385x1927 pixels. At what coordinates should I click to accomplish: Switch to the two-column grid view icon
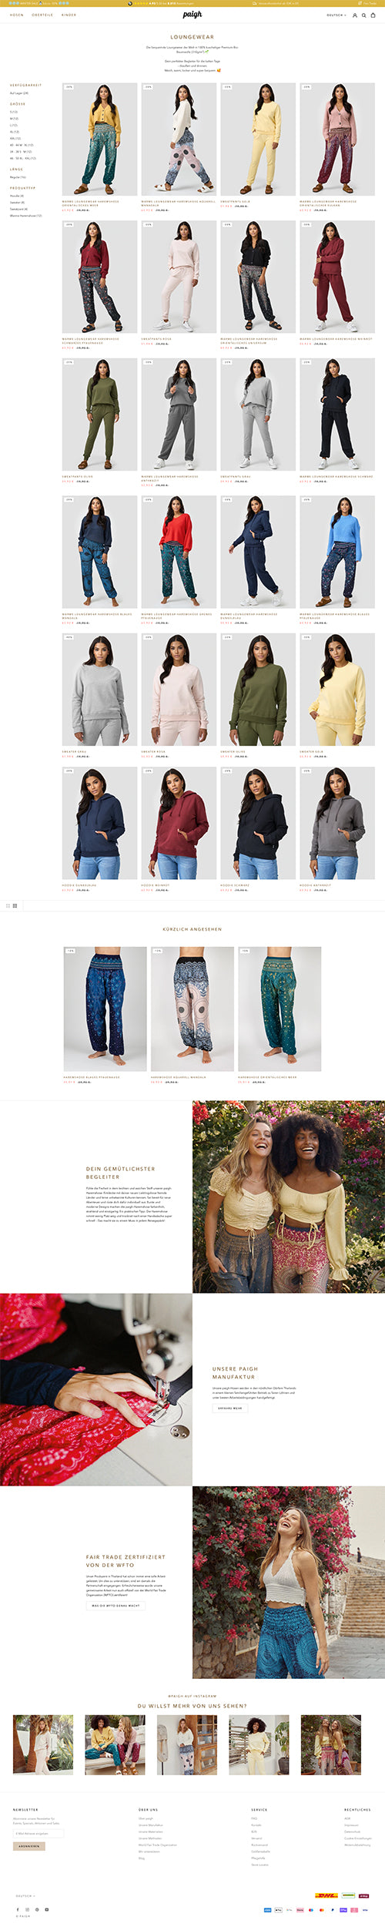pyautogui.click(x=8, y=905)
